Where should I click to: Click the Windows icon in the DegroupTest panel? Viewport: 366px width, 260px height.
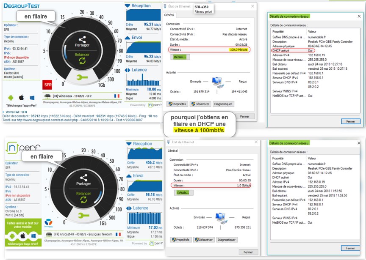(x=32, y=98)
